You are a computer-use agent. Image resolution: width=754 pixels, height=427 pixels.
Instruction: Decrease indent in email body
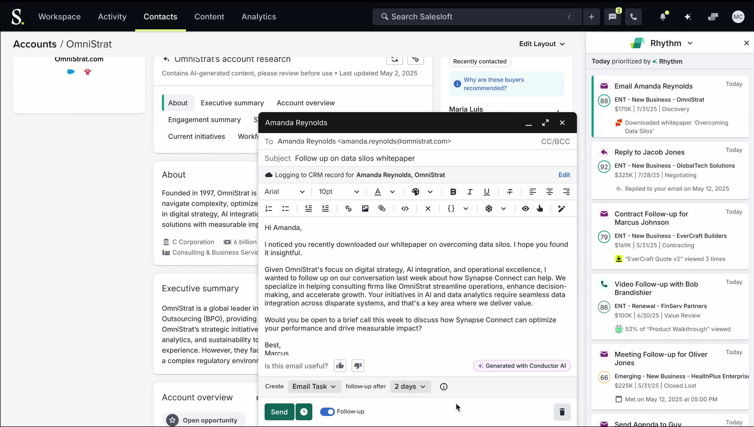pyautogui.click(x=308, y=209)
